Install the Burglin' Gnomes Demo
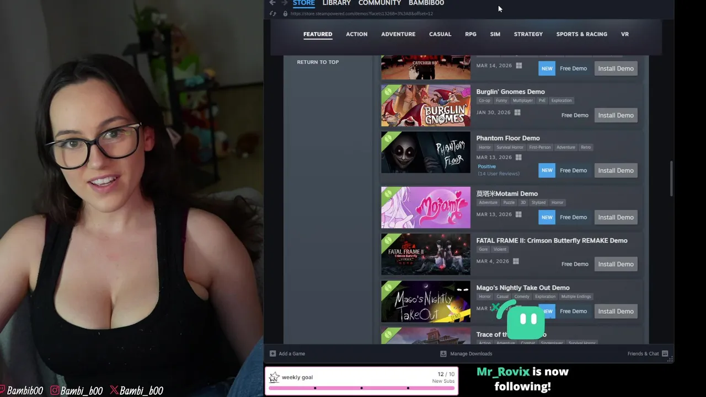706x397 pixels. pos(616,115)
